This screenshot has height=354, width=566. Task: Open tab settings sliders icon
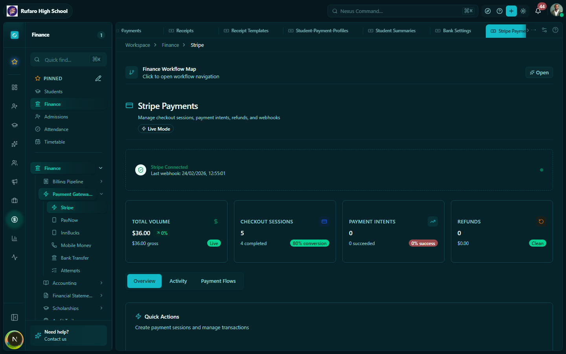[544, 30]
